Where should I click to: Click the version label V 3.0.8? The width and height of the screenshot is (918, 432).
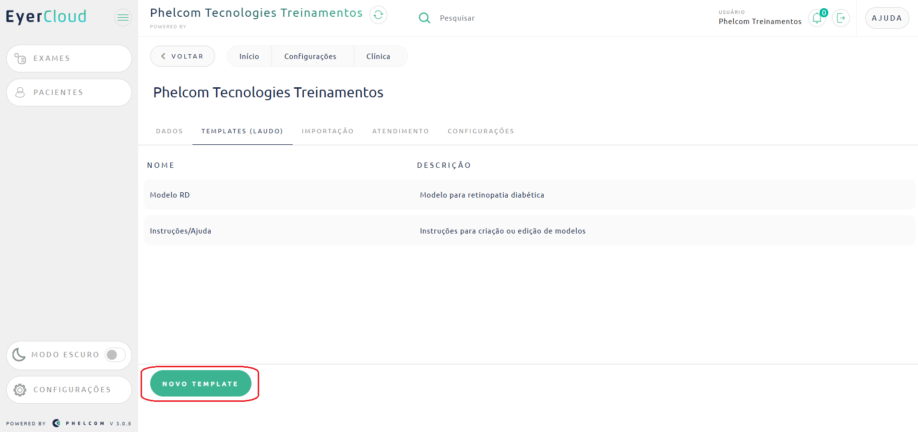120,424
